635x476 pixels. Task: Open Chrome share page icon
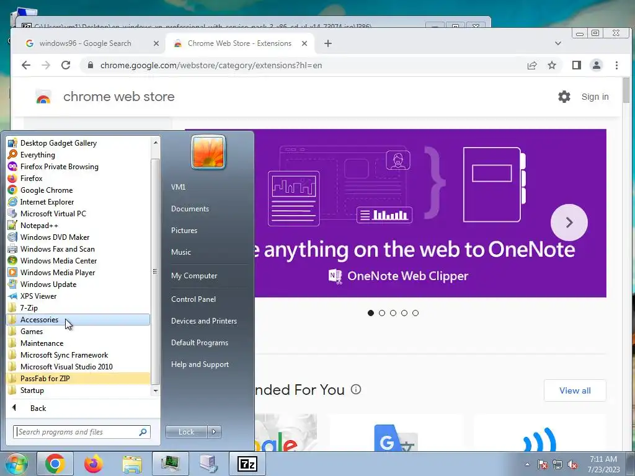(532, 65)
